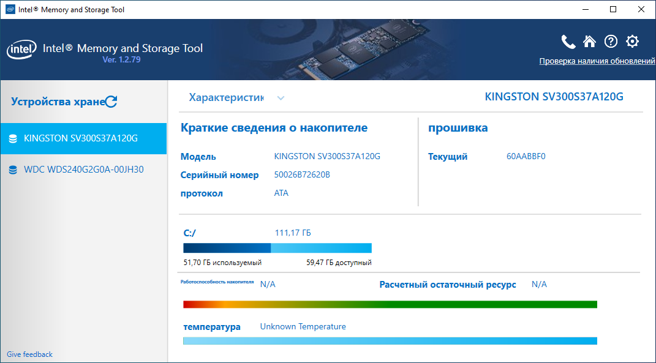This screenshot has height=363, width=656.
Task: Click the drive health gradient bar
Action: (x=390, y=304)
